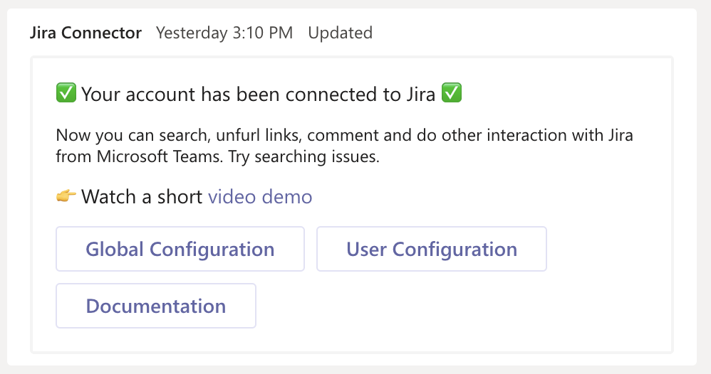The image size is (711, 374).
Task: Click the 'Jira Connector' sender name
Action: pos(86,33)
